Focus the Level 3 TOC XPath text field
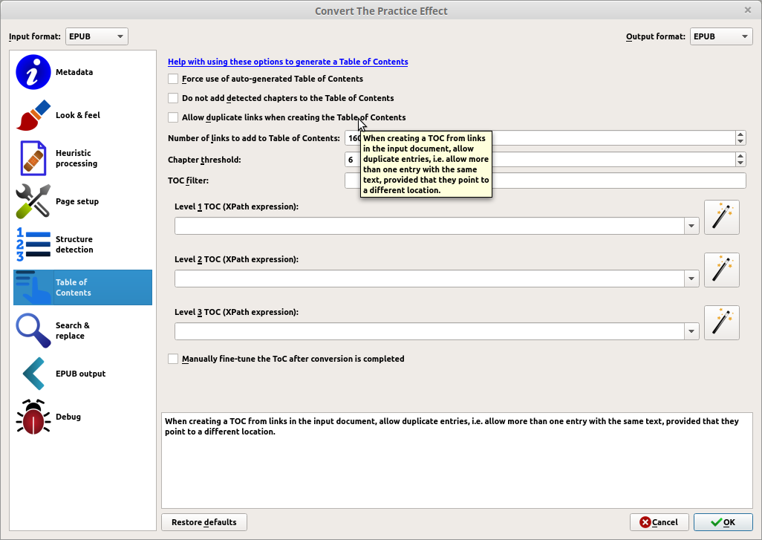Screen dimensions: 762x540 tap(429, 331)
